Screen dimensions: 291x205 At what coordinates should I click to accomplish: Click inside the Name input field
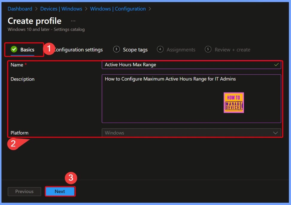coord(191,64)
